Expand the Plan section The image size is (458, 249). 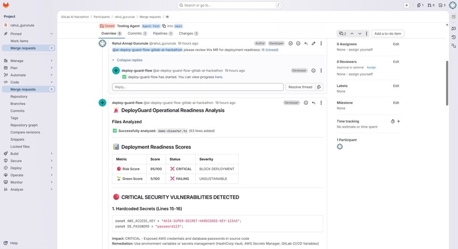51,67
